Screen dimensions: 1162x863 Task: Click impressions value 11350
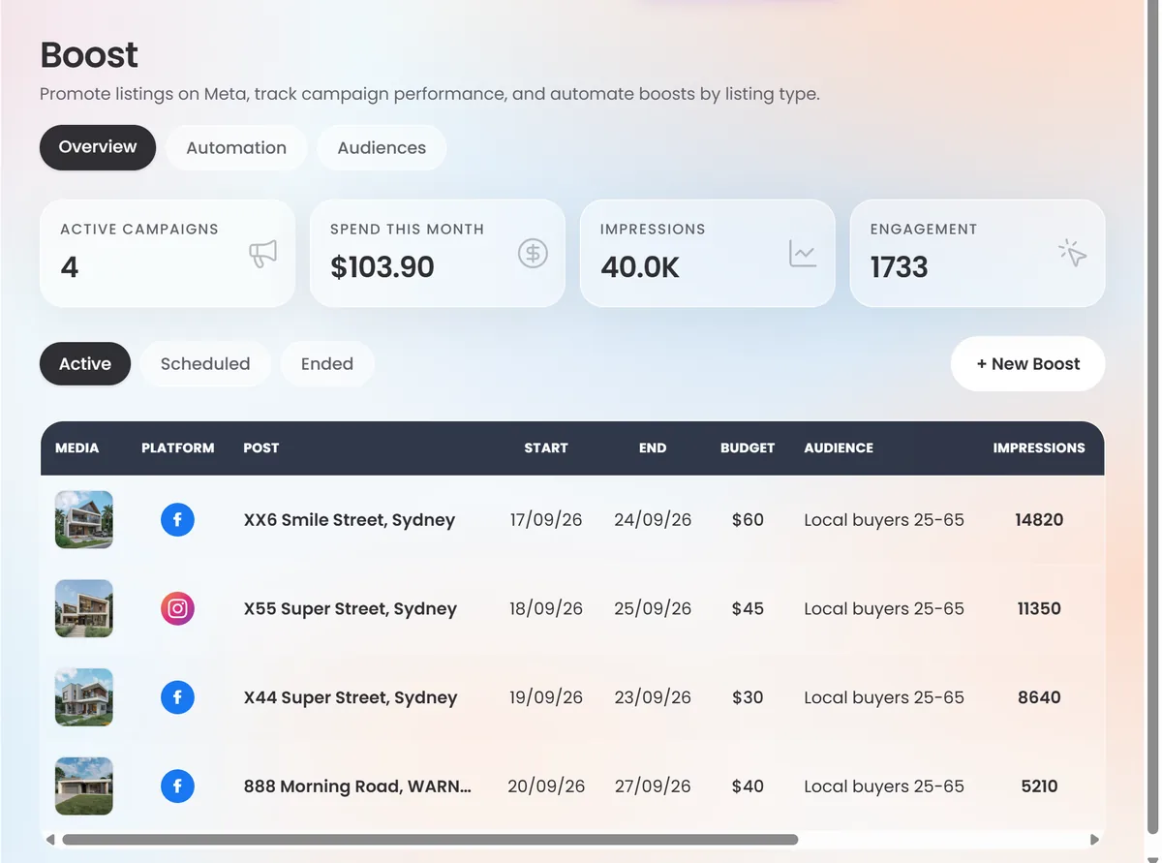pyautogui.click(x=1039, y=609)
